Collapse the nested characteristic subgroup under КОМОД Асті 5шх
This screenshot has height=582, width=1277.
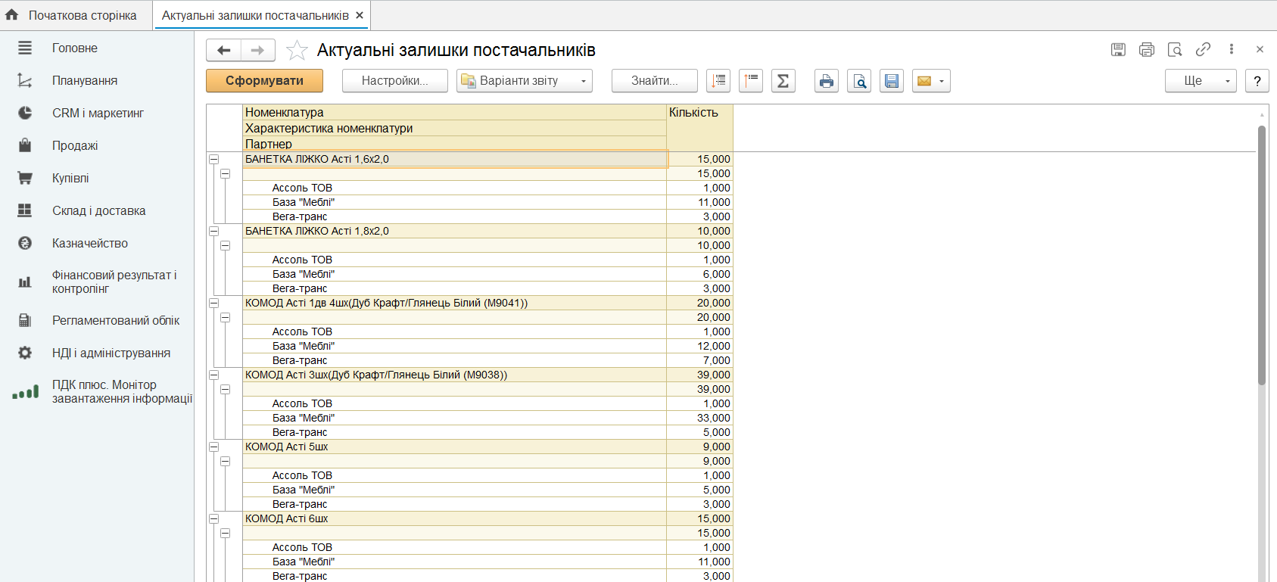pyautogui.click(x=226, y=461)
